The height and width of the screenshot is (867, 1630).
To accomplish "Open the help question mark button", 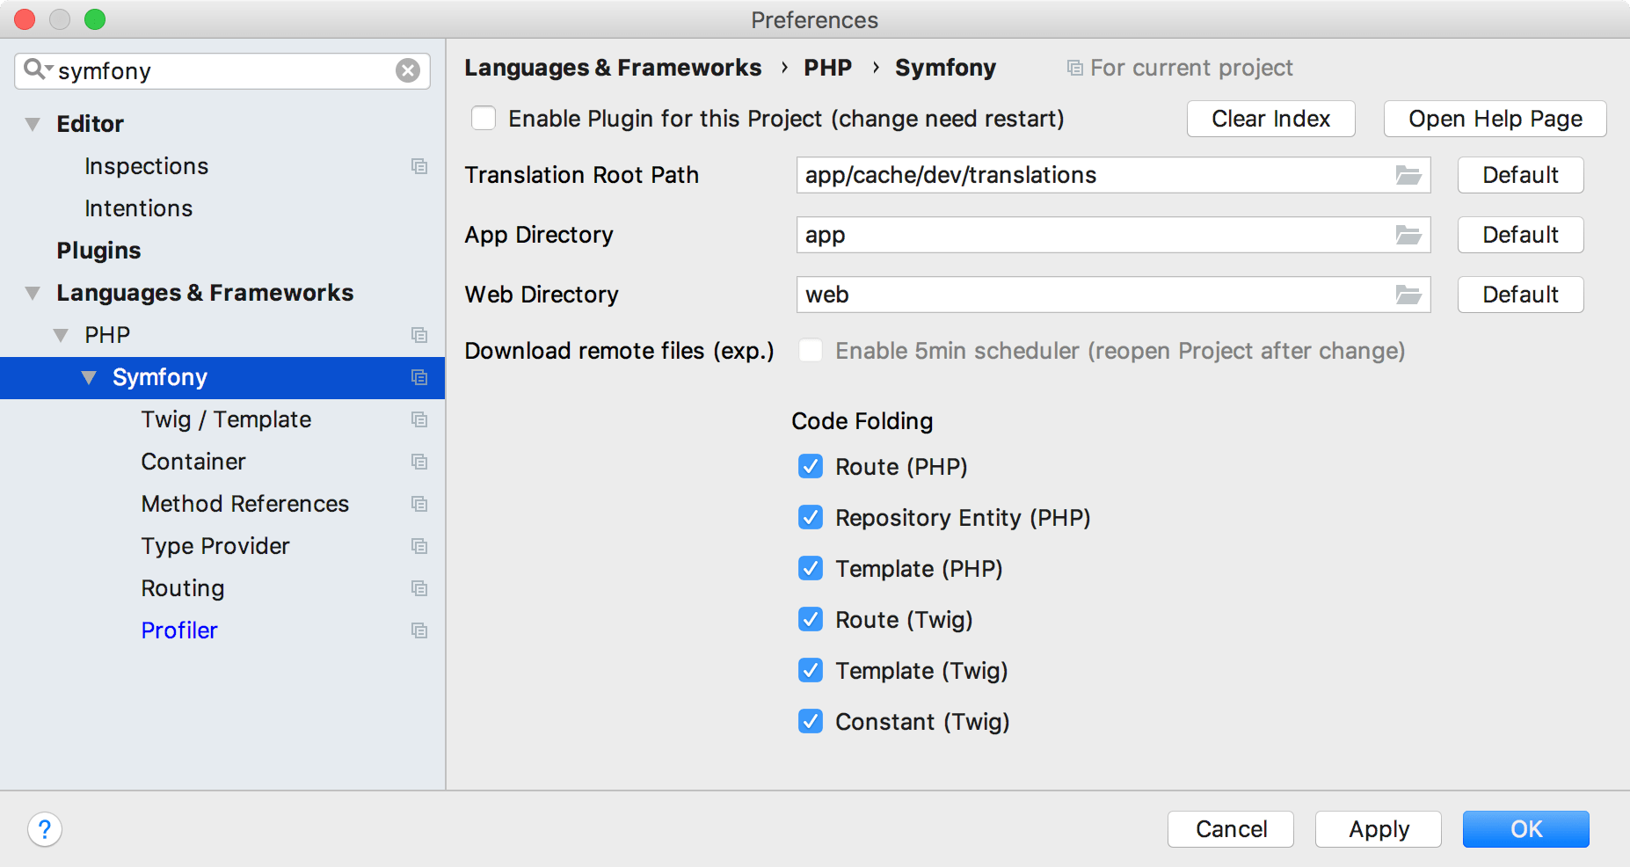I will tap(45, 829).
